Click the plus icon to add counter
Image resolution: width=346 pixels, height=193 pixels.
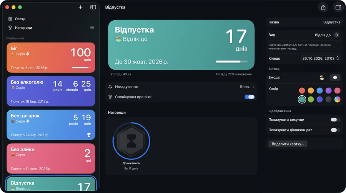tap(80, 7)
